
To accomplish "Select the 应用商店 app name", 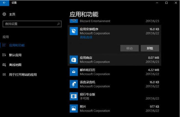I will (x=86, y=58).
